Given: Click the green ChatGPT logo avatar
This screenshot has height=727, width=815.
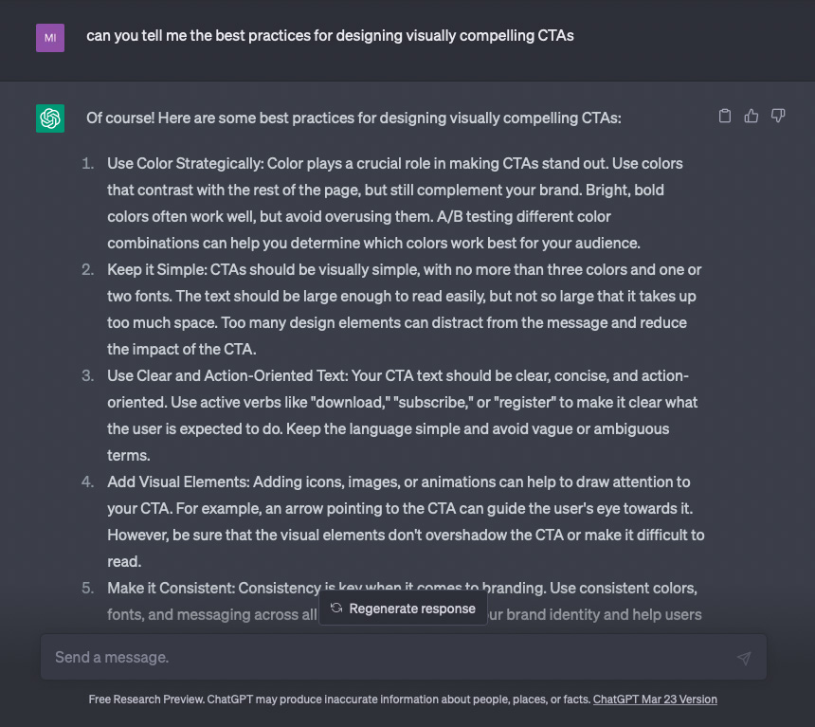Looking at the screenshot, I should pyautogui.click(x=50, y=118).
